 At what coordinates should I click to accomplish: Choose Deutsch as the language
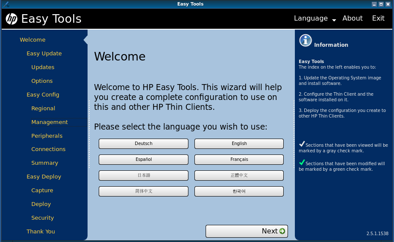143,143
